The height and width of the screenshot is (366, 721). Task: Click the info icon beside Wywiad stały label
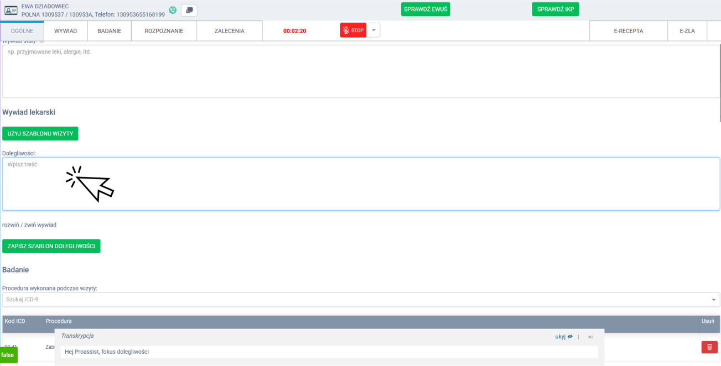[42, 41]
